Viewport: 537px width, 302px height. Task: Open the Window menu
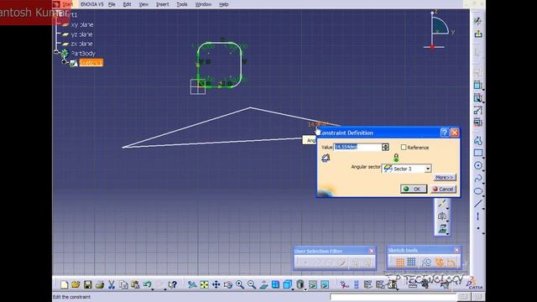pos(203,4)
